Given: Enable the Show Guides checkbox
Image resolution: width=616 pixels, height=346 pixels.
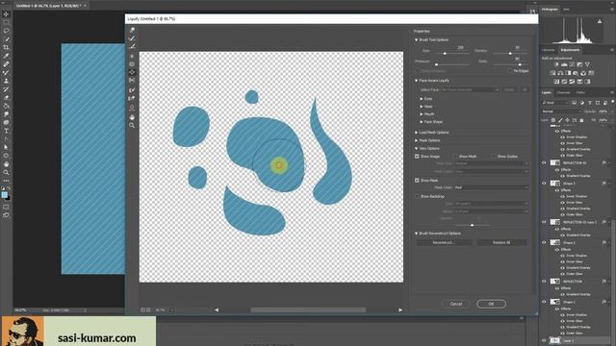Looking at the screenshot, I should coord(494,156).
